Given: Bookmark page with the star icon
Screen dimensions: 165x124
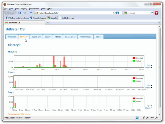Looking at the screenshot, I should (x=114, y=13).
